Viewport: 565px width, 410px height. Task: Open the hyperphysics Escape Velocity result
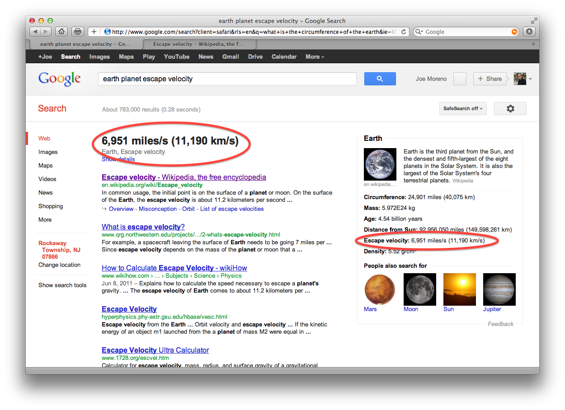(129, 309)
